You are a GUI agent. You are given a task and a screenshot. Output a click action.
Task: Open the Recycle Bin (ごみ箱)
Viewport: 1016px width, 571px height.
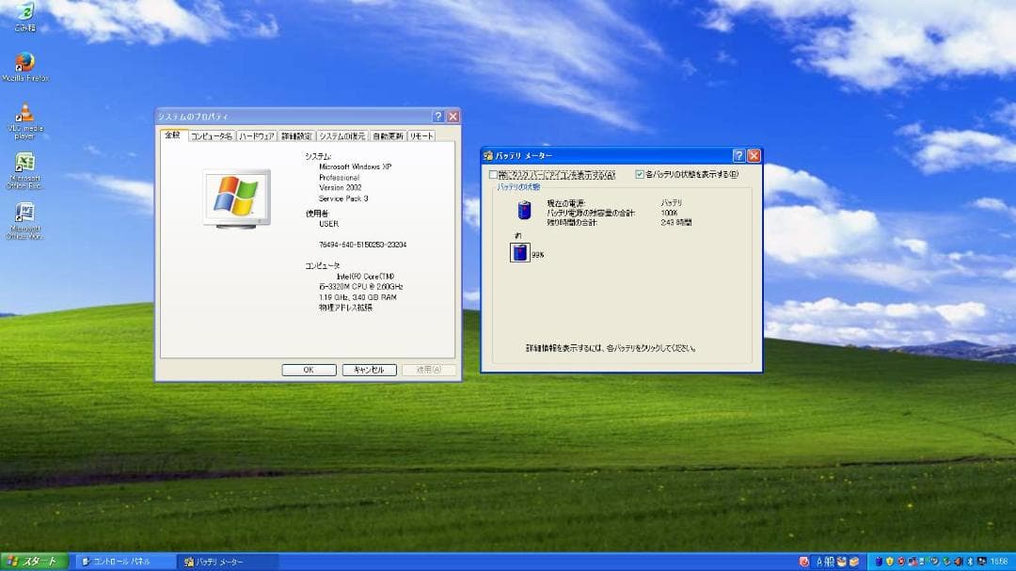pyautogui.click(x=24, y=13)
